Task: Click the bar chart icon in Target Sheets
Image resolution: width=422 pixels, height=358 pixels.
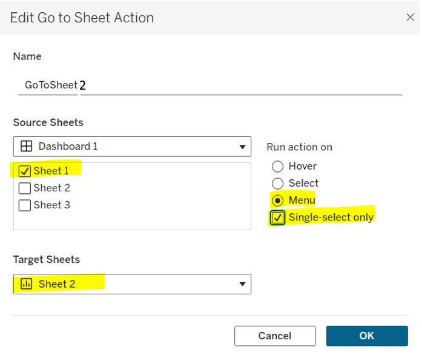Action: 27,283
